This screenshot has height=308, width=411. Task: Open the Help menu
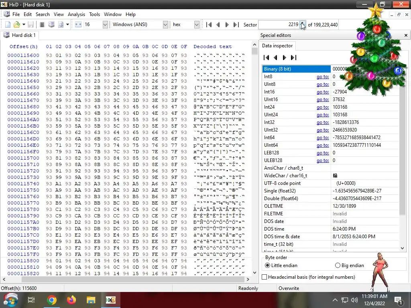130,14
